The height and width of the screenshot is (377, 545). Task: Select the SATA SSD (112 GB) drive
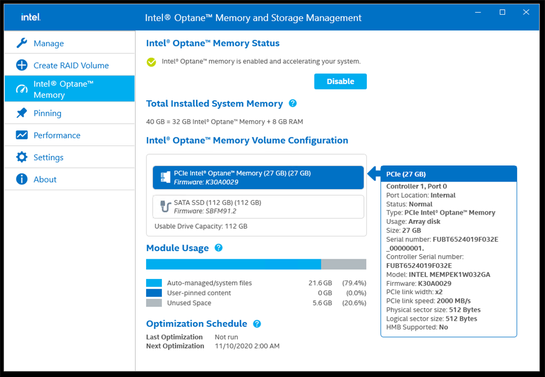point(258,206)
